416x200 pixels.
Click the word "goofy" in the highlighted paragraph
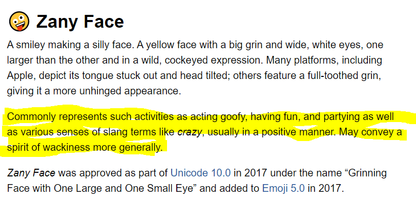[x=235, y=117]
